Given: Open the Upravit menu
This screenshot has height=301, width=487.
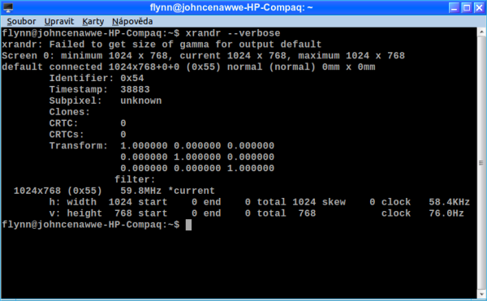Looking at the screenshot, I should coord(59,21).
